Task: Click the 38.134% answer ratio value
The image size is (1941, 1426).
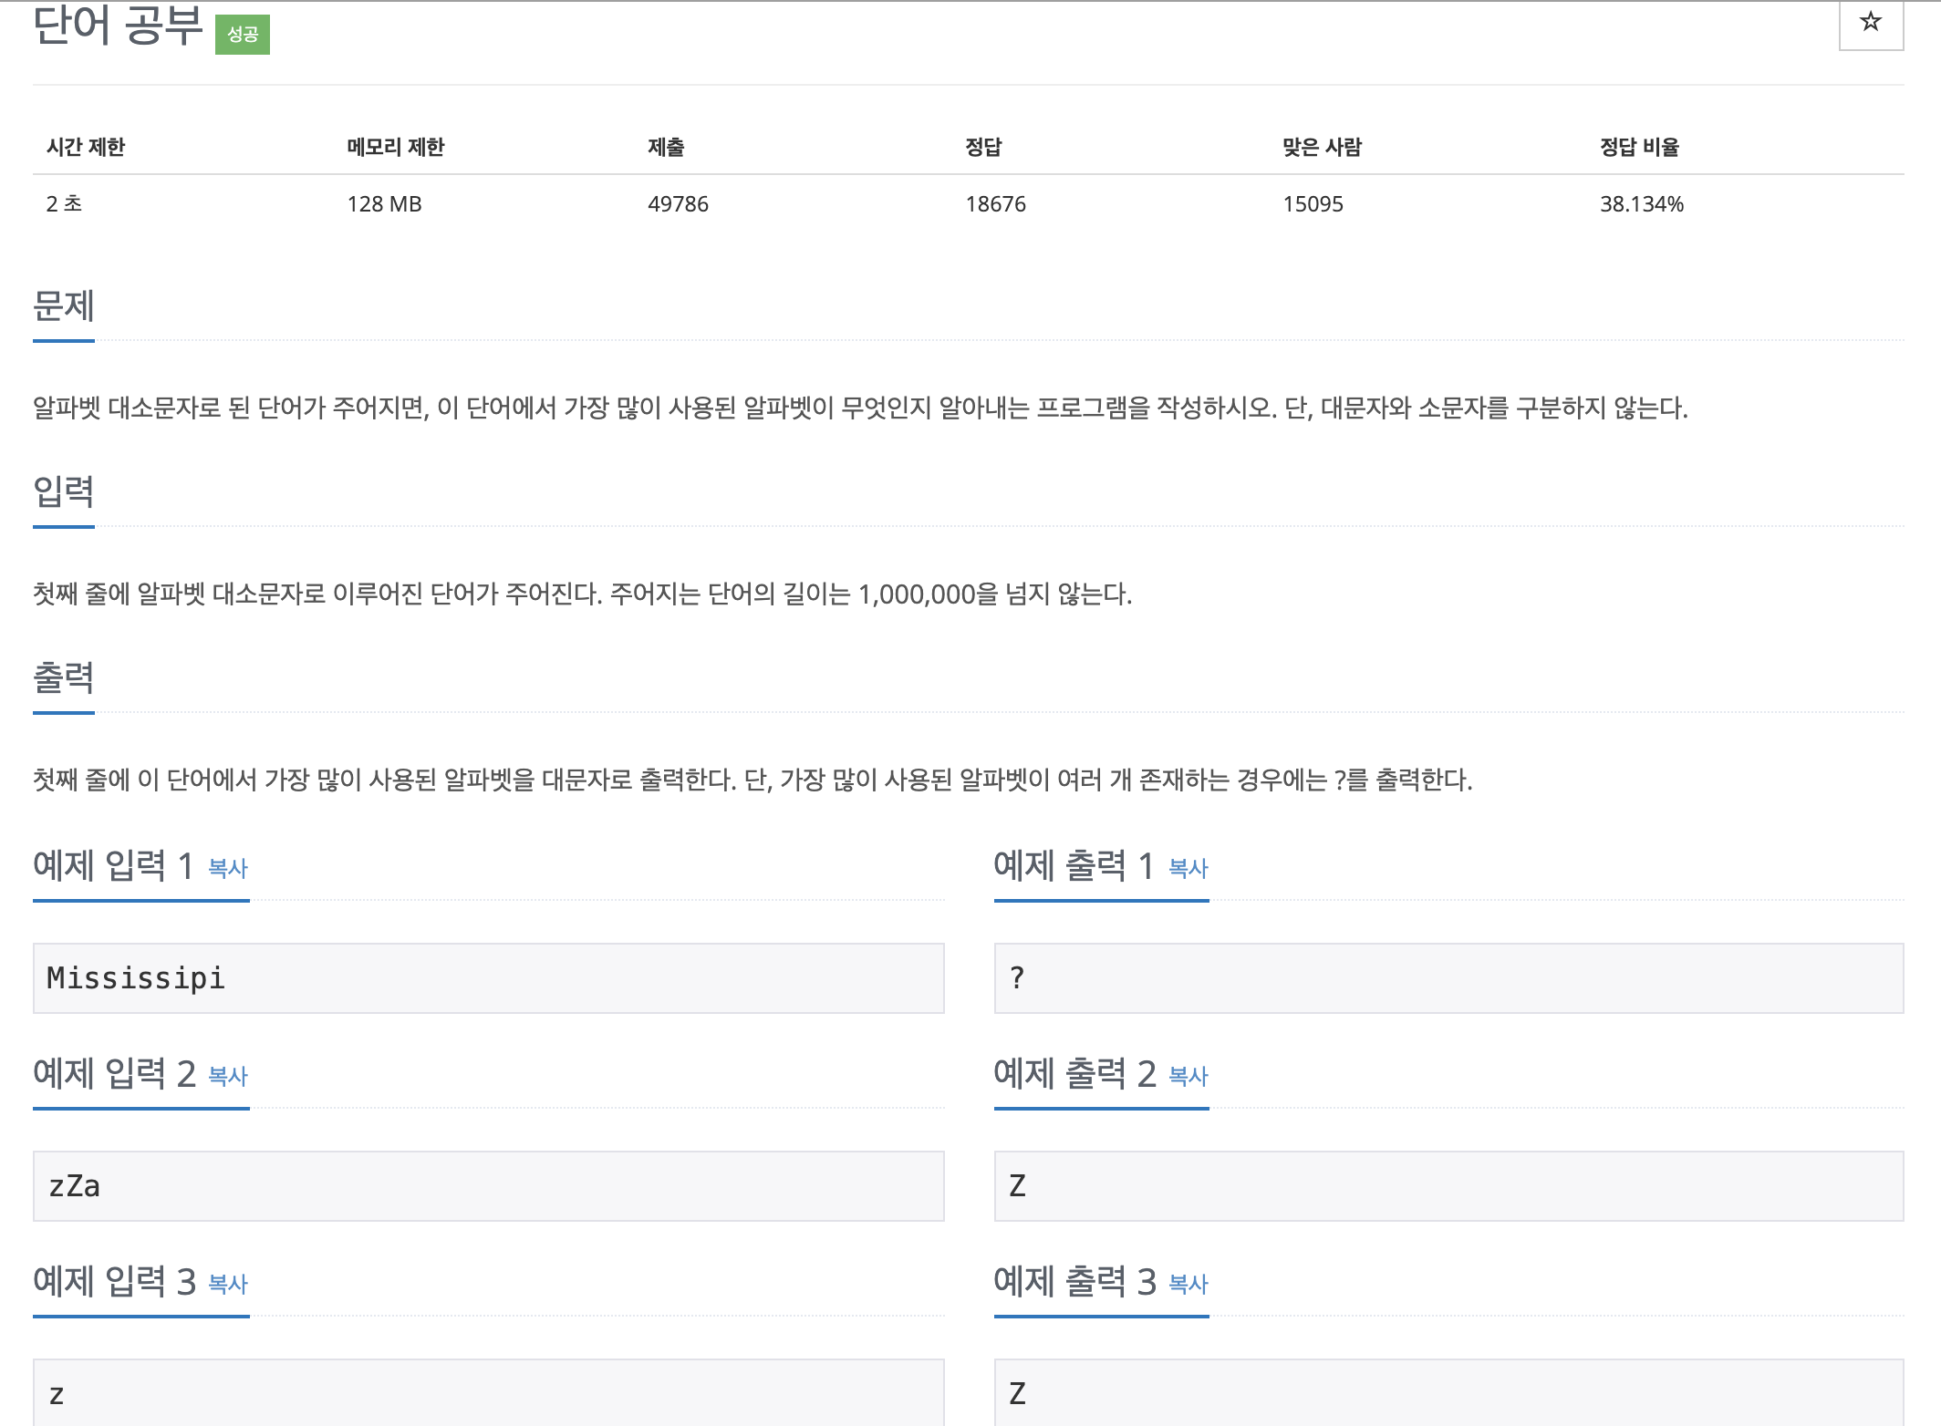Action: (1641, 204)
